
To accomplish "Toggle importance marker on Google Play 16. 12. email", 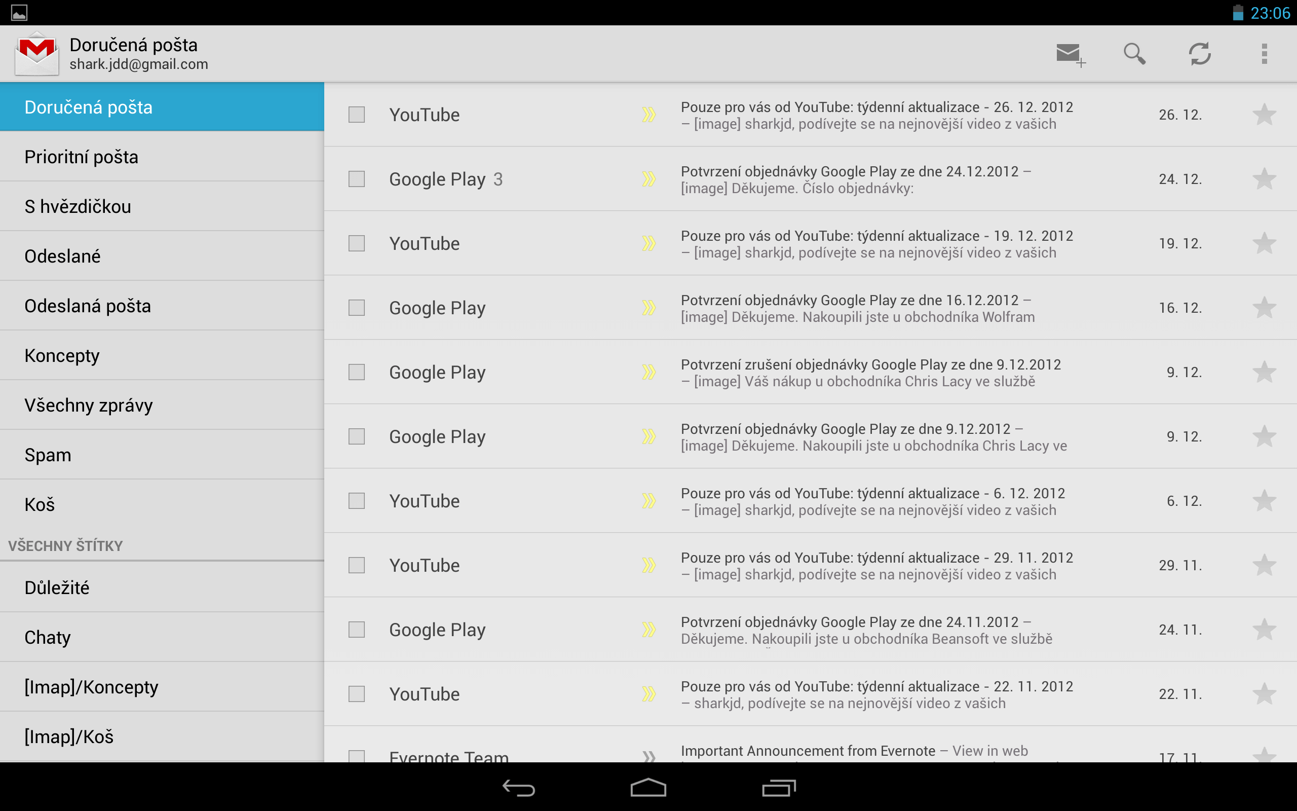I will 649,308.
